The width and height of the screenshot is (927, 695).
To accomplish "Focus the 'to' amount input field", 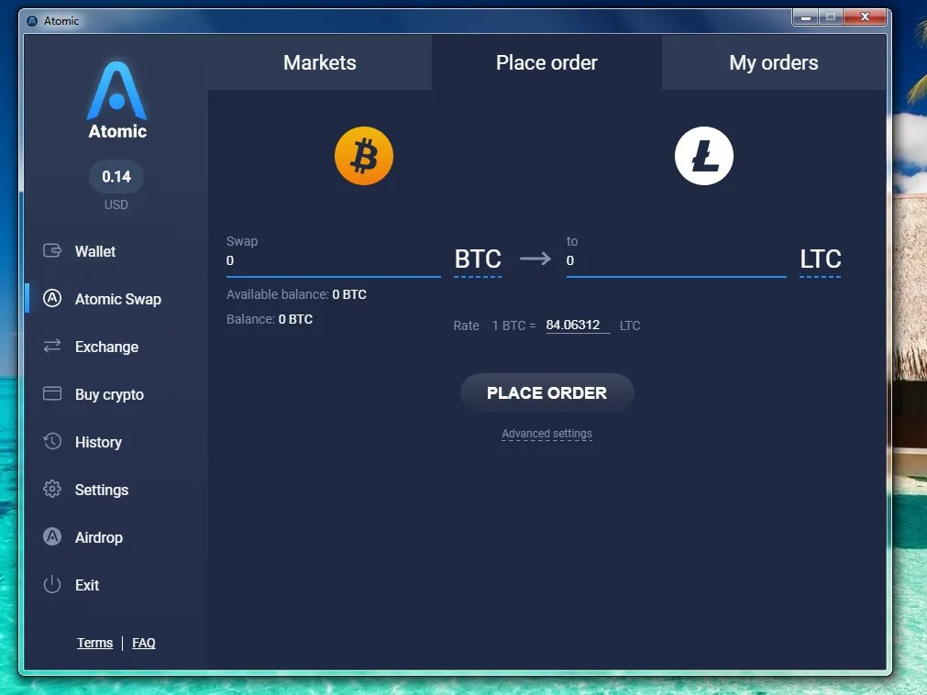I will click(x=677, y=260).
